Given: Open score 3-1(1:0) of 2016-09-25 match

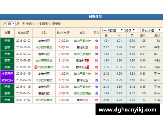Looking at the screenshot, I should pyautogui.click(x=64, y=61).
